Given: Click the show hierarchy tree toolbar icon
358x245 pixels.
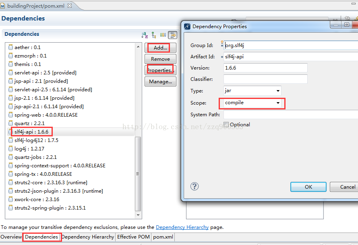Looking at the screenshot, I should coord(154,35).
